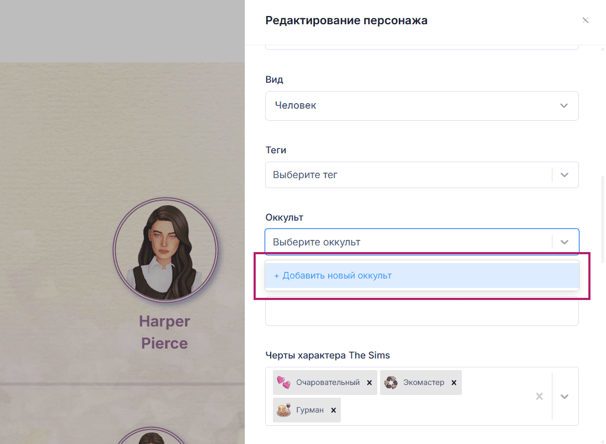Remove the Экомастер trait
Image resolution: width=606 pixels, height=444 pixels.
pyautogui.click(x=454, y=382)
